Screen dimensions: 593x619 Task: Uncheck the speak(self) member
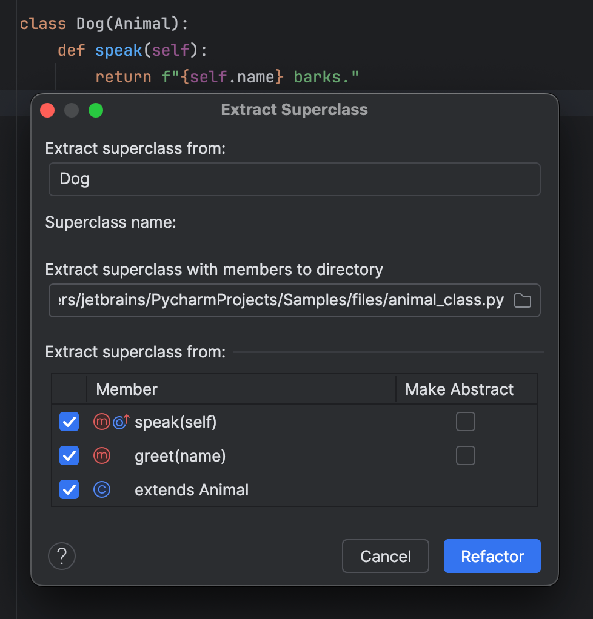click(69, 422)
